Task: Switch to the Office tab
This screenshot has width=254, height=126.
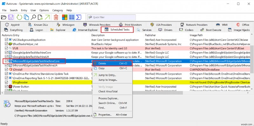Action: pyautogui.click(x=243, y=25)
